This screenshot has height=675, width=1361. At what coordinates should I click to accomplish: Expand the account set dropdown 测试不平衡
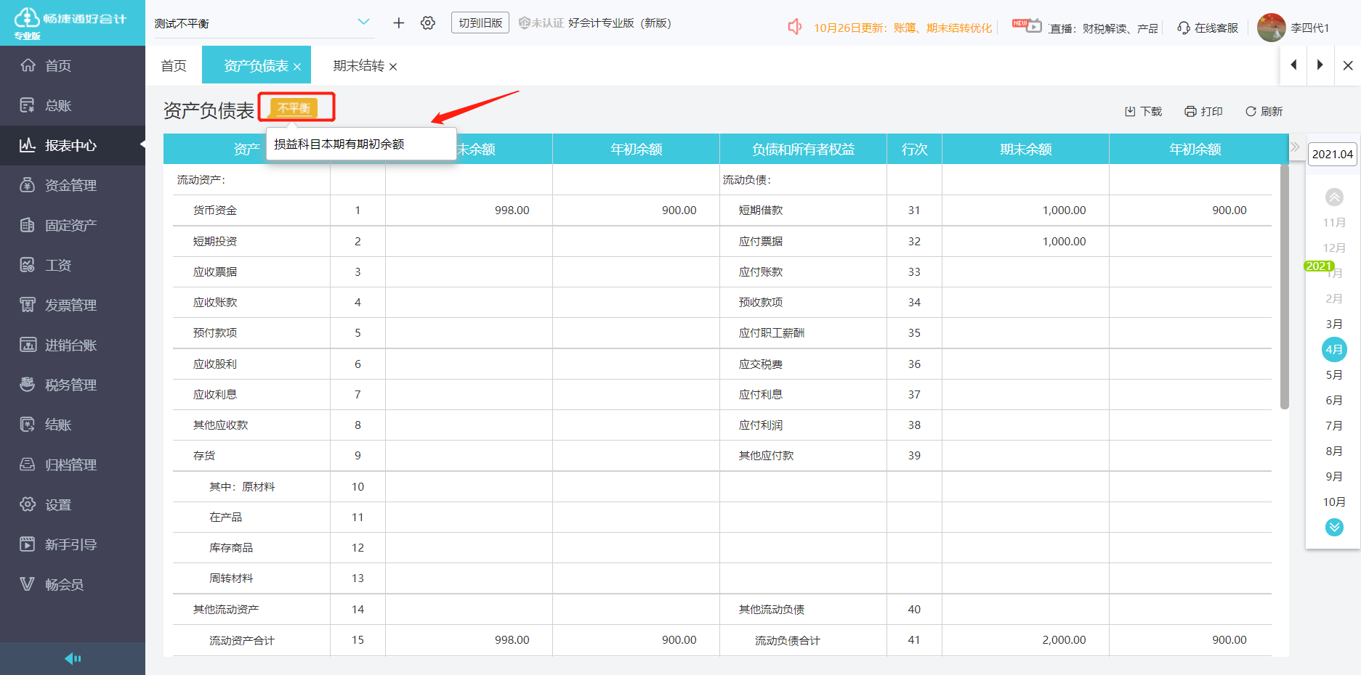363,22
